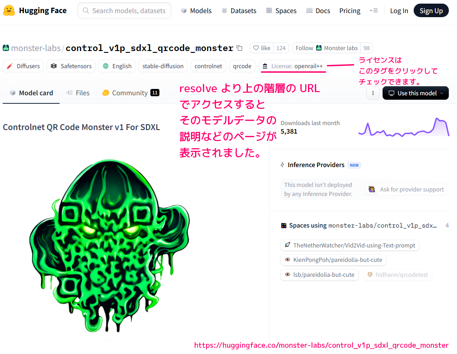Copy the model name with the copy icon
This screenshot has width=457, height=354.
click(240, 48)
